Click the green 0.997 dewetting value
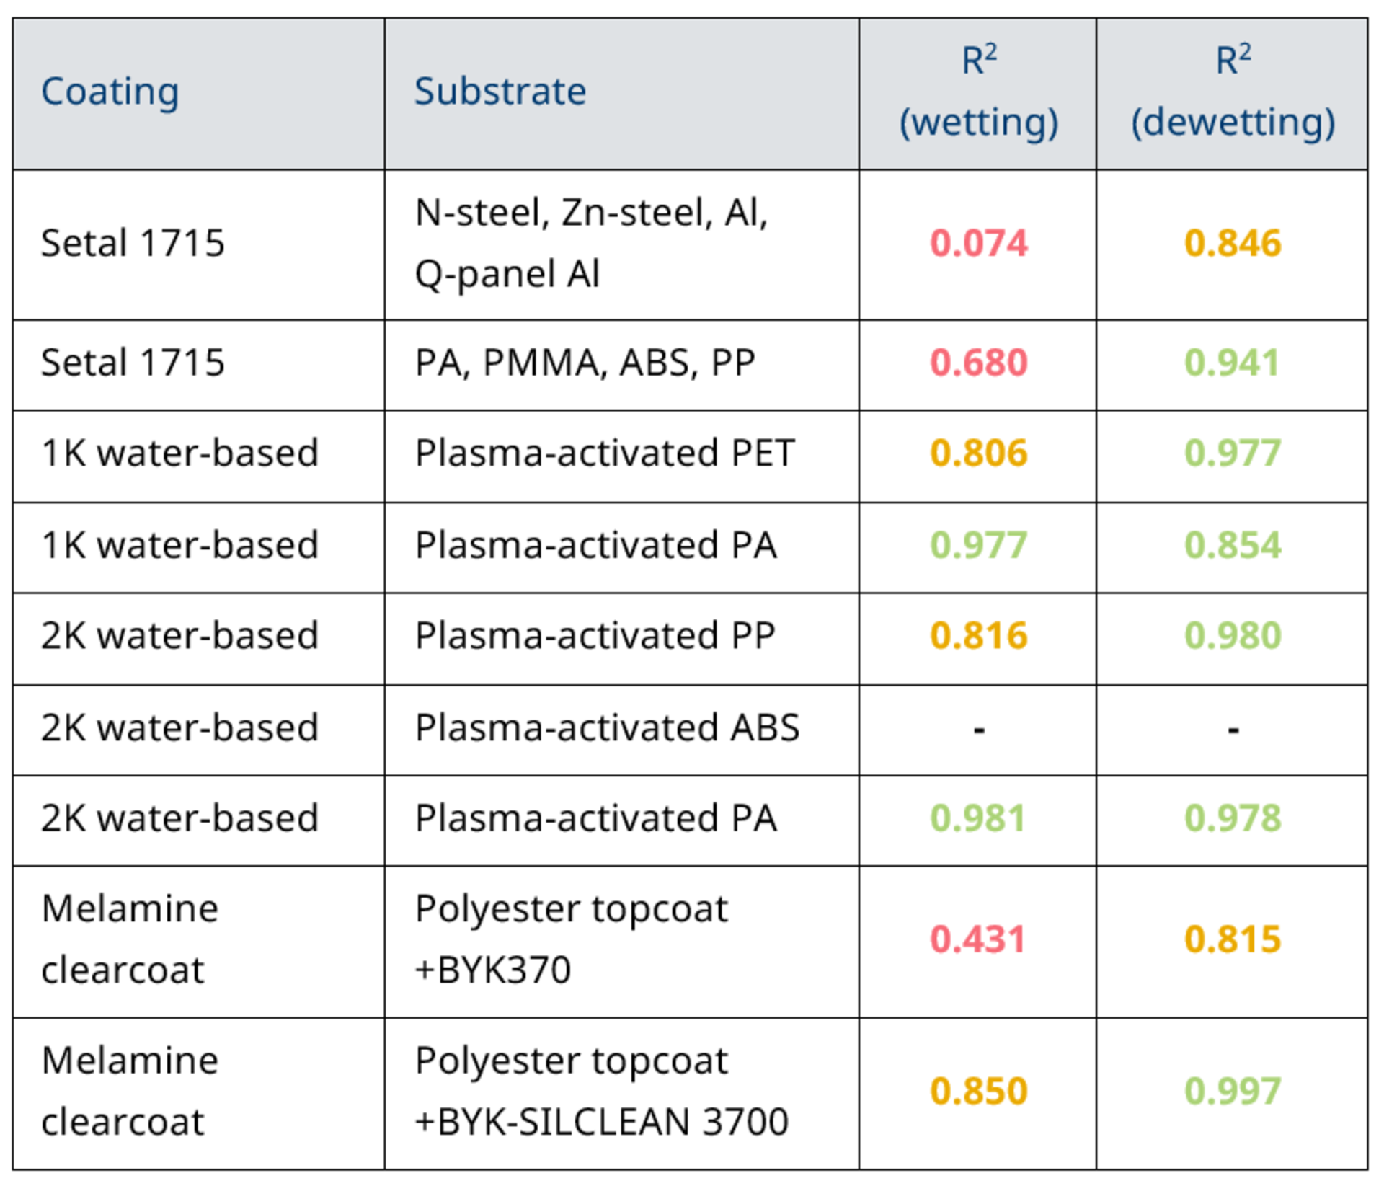Viewport: 1384px width, 1186px height. [1233, 1092]
